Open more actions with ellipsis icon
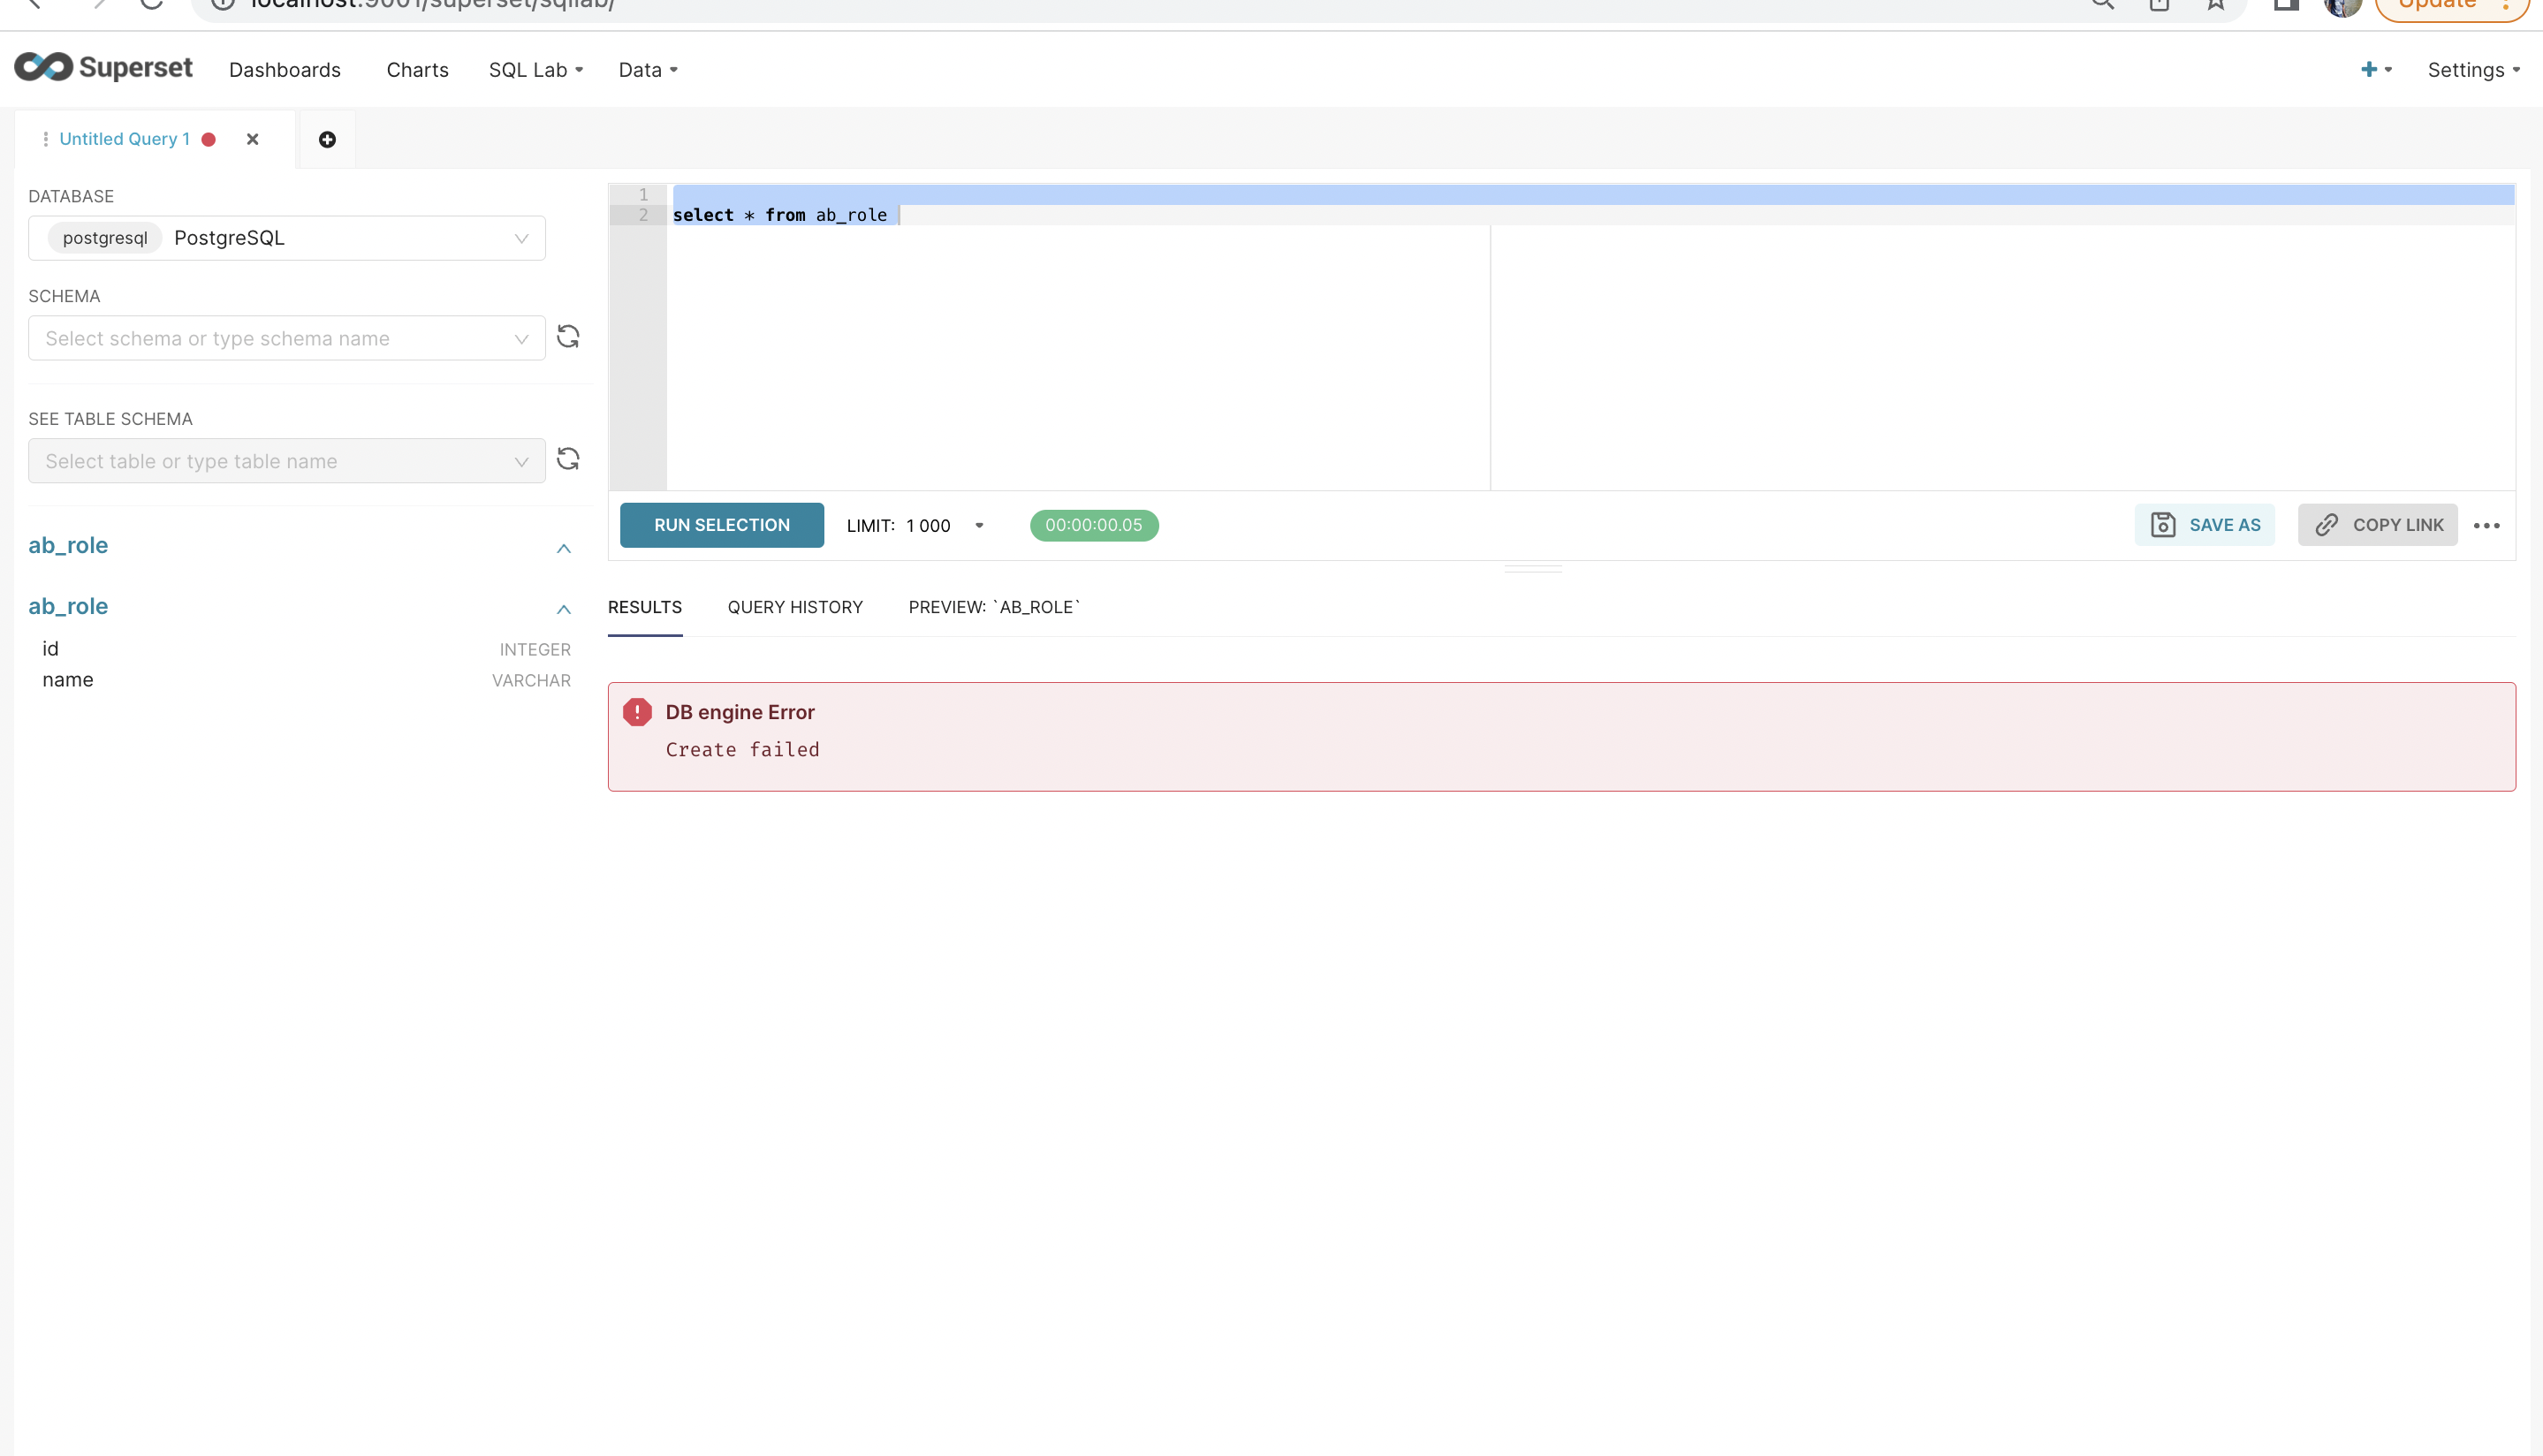Image resolution: width=2543 pixels, height=1456 pixels. (x=2488, y=525)
